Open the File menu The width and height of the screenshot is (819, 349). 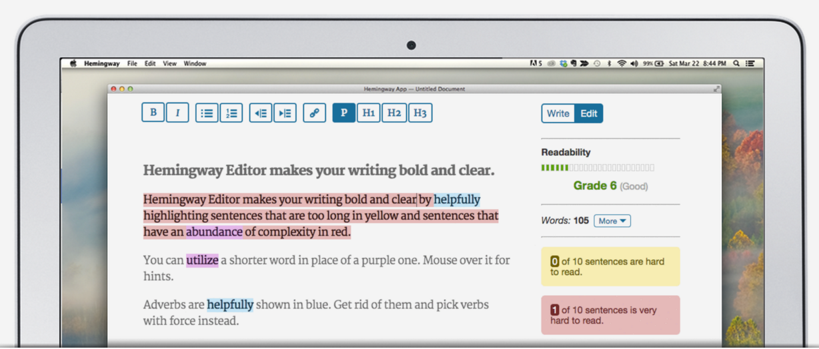[132, 63]
